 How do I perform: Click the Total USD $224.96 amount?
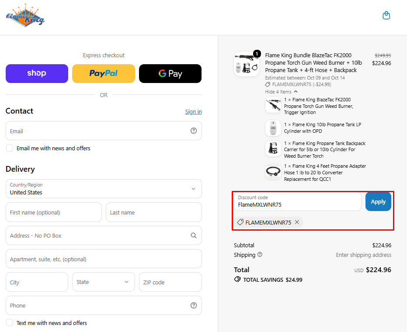[373, 270]
